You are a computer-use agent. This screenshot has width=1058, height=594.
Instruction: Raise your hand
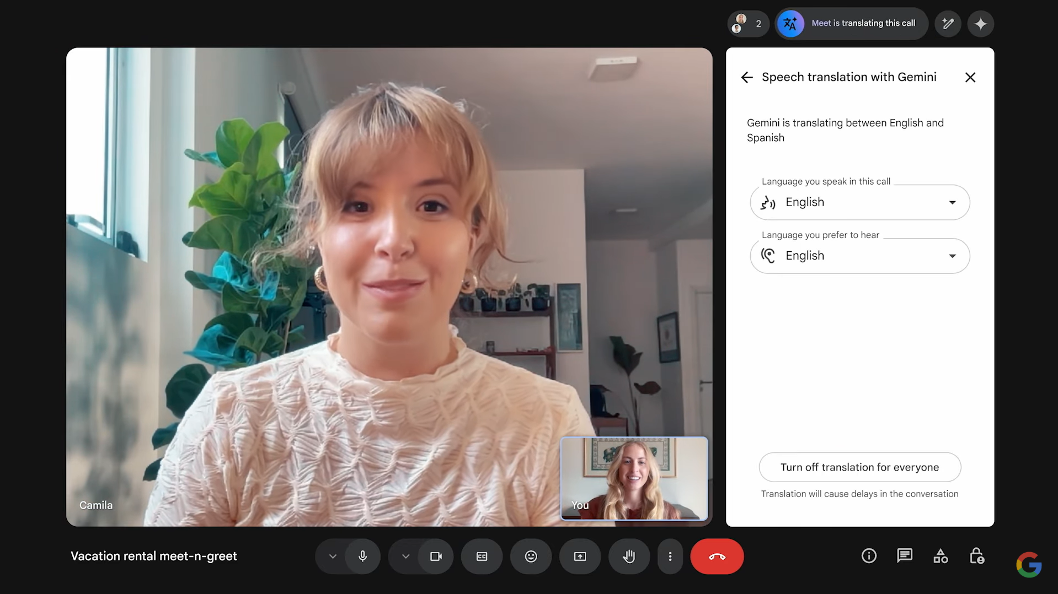point(629,557)
